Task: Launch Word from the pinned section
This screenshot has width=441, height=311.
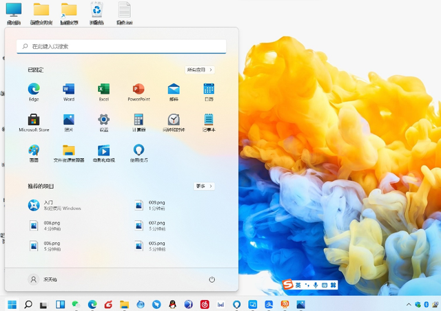Action: 69,89
